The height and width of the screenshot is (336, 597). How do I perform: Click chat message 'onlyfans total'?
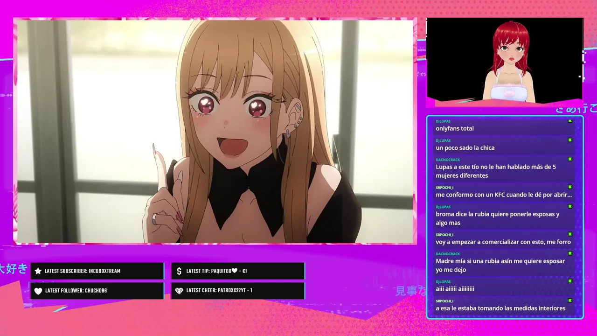point(455,128)
